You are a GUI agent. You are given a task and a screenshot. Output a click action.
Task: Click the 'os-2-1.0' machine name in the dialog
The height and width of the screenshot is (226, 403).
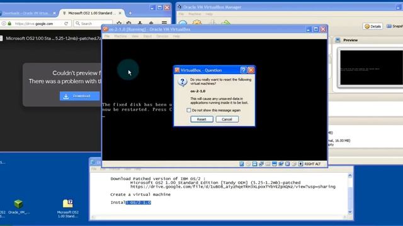point(198,91)
